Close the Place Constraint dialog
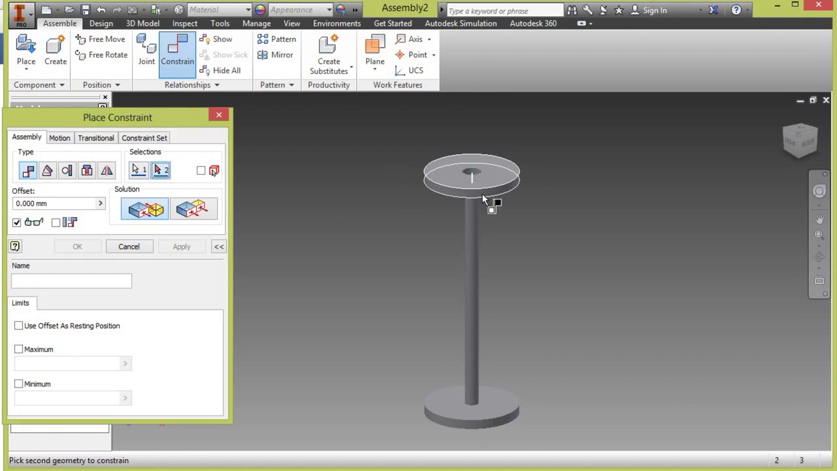This screenshot has height=471, width=837. pos(219,115)
